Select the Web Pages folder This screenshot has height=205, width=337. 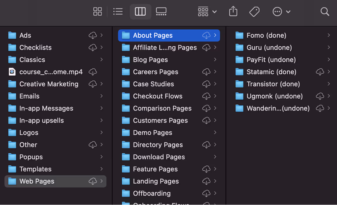coord(56,181)
